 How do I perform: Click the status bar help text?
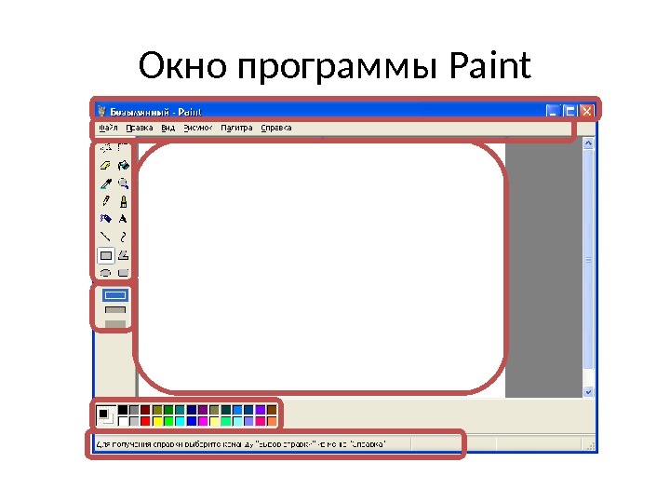coord(241,444)
